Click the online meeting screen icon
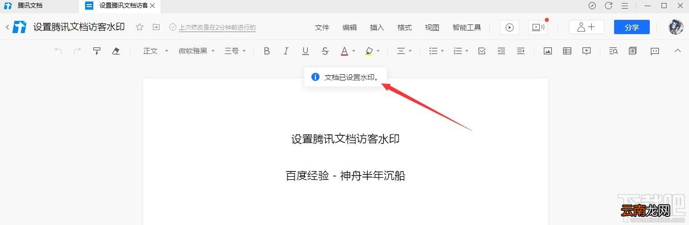 [x=537, y=27]
